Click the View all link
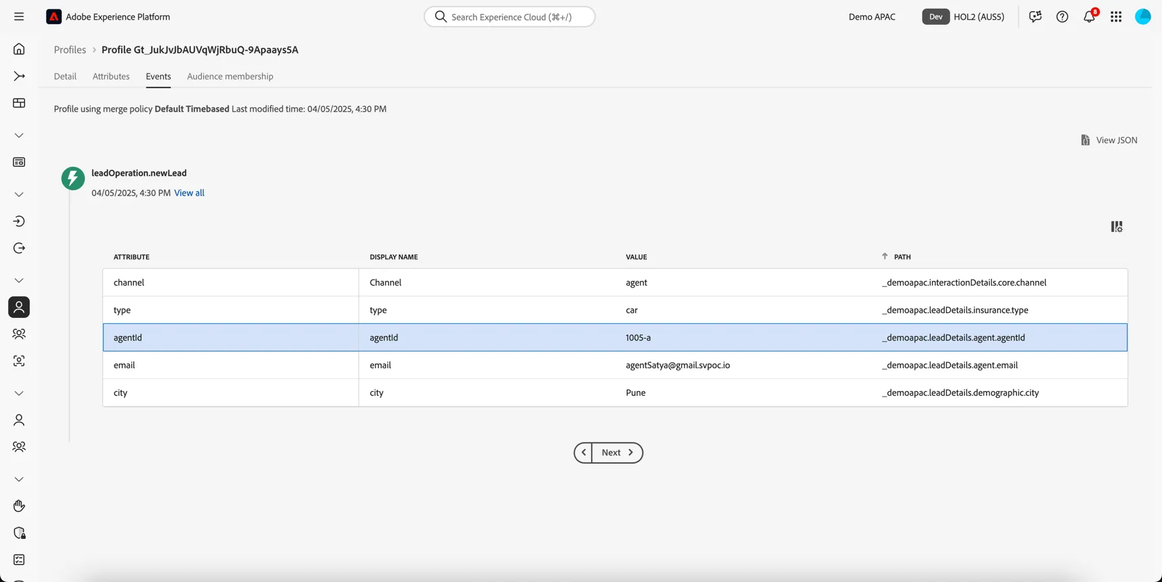 (x=189, y=193)
